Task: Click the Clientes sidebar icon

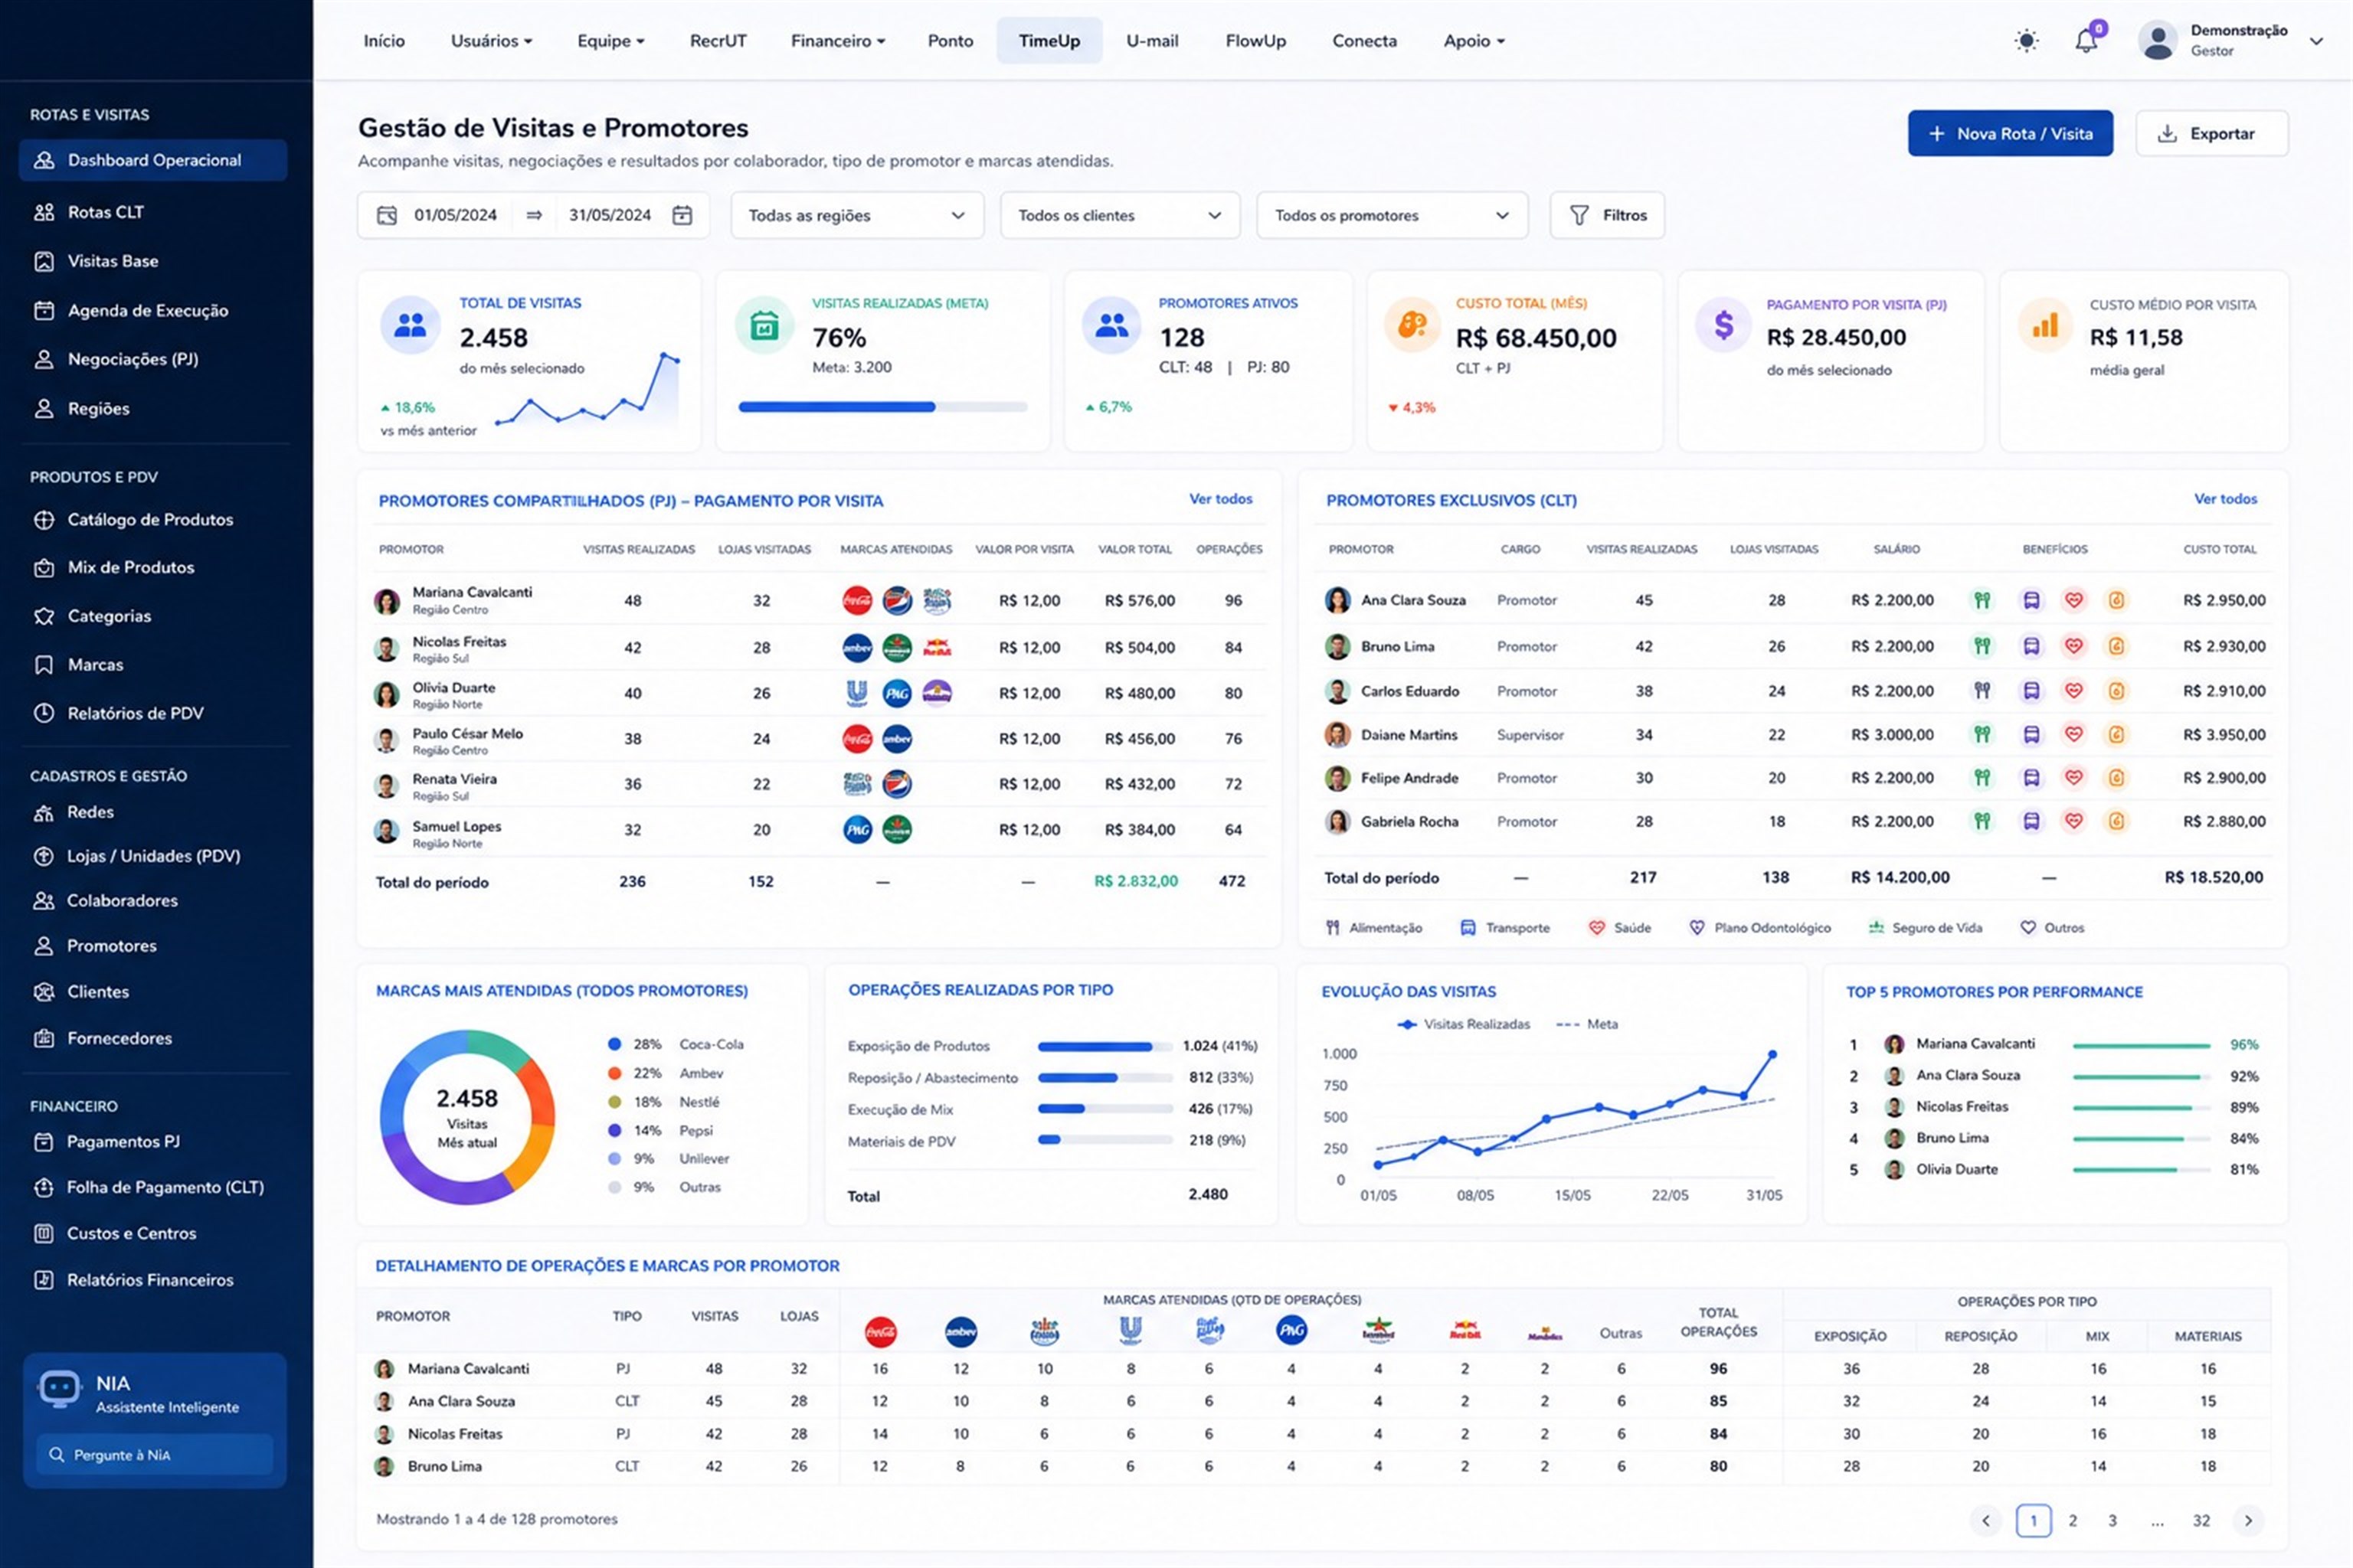Action: pyautogui.click(x=44, y=992)
